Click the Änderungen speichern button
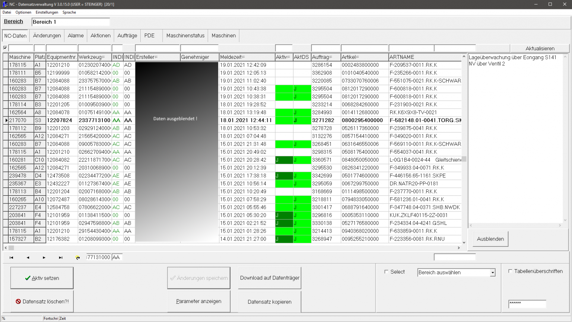The width and height of the screenshot is (572, 322). 199,278
